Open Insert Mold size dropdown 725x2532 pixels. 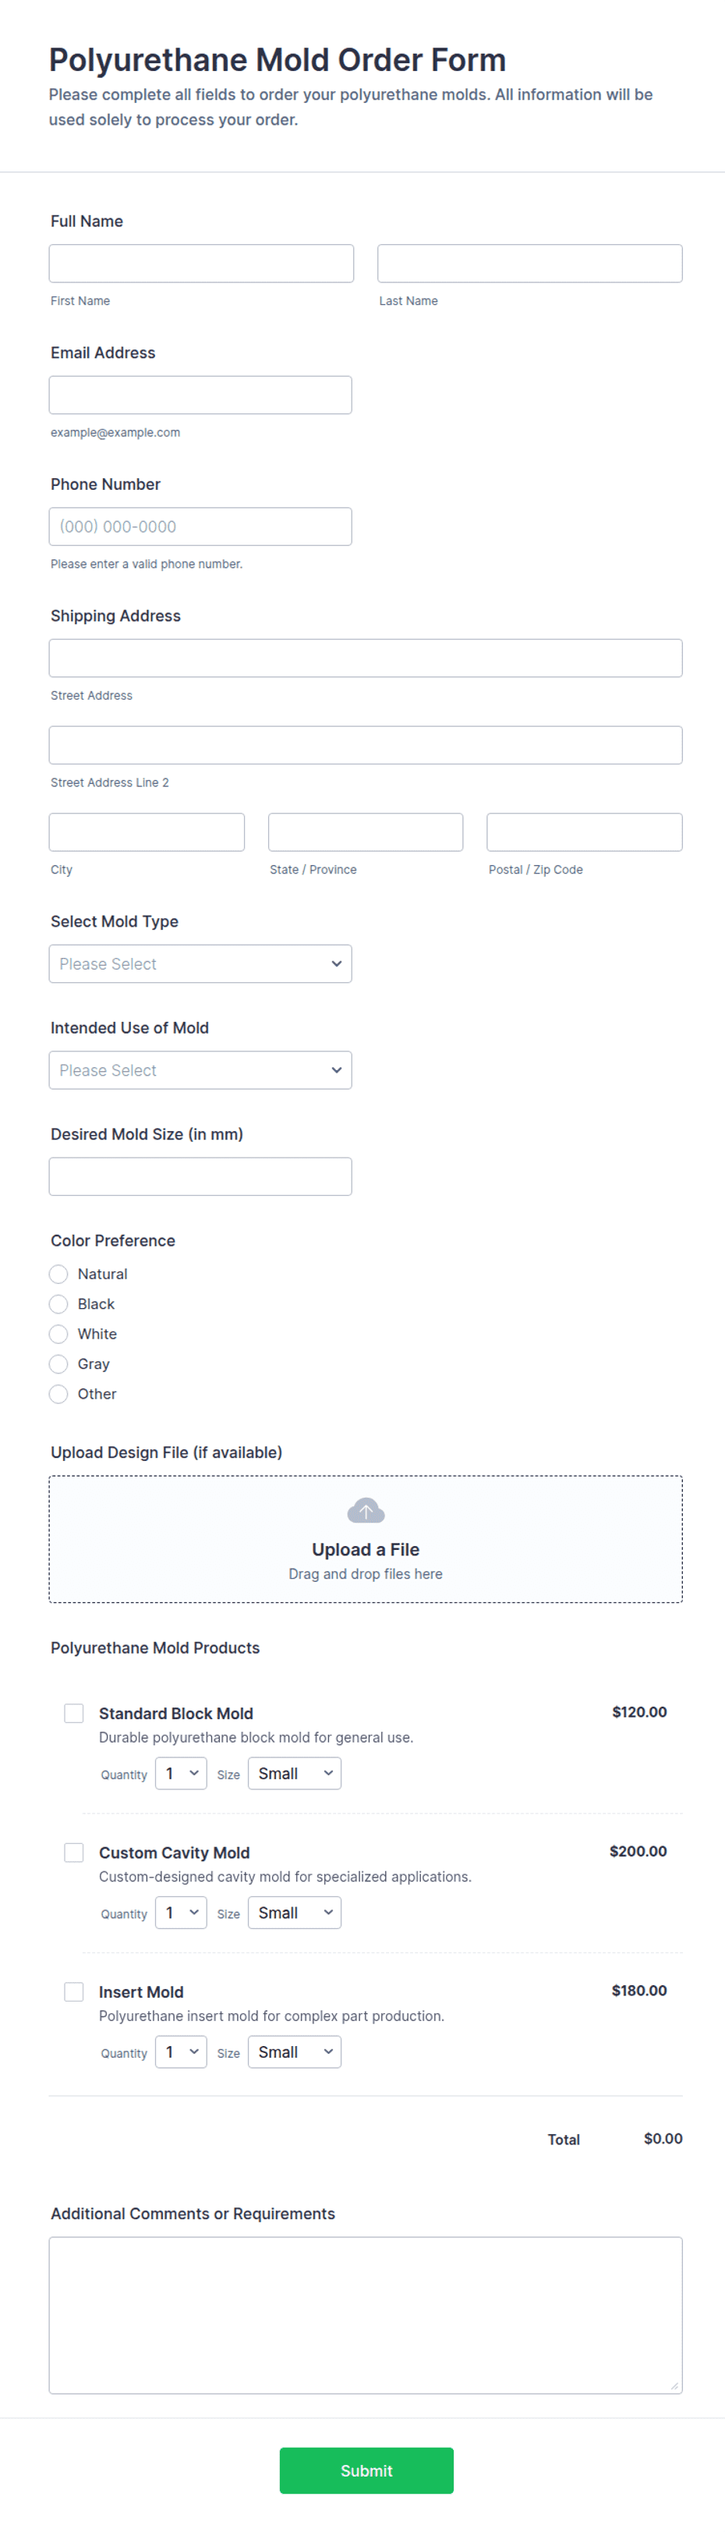(295, 2051)
